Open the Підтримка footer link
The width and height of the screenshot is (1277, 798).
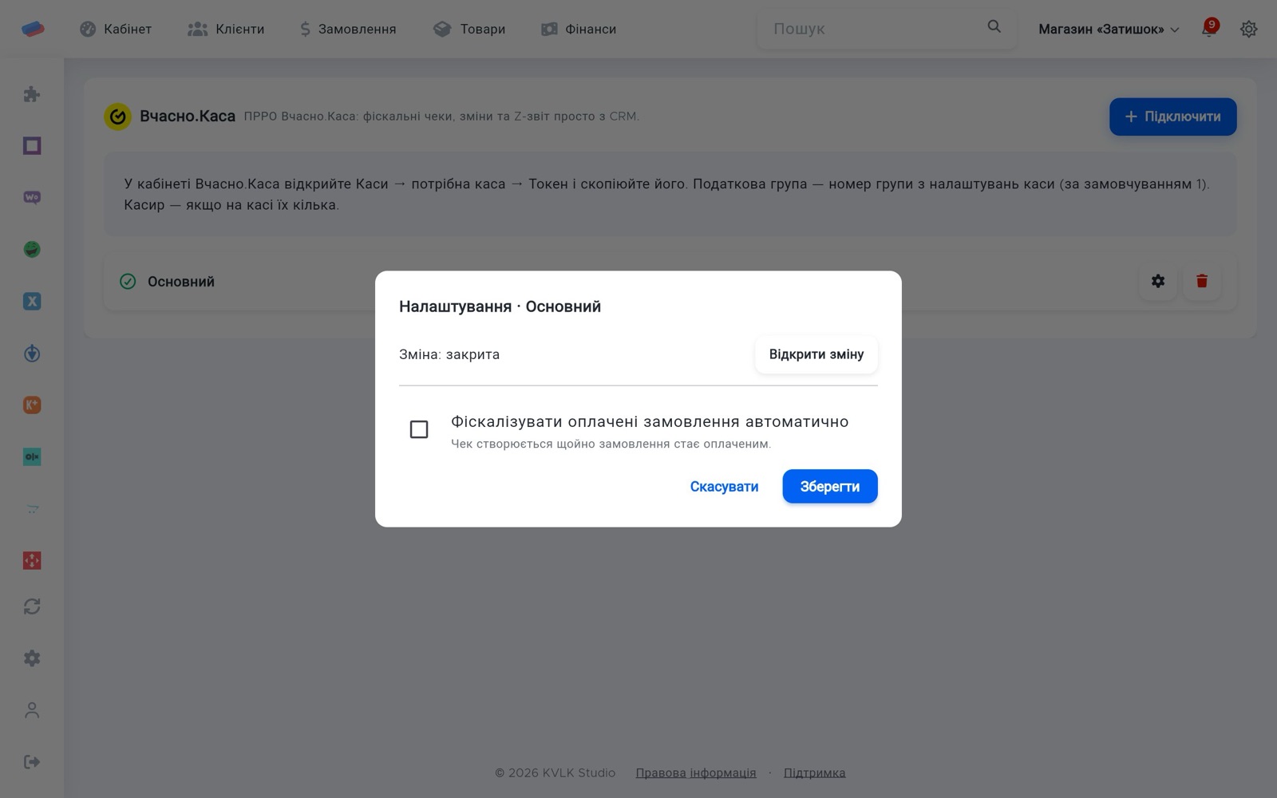pyautogui.click(x=815, y=772)
